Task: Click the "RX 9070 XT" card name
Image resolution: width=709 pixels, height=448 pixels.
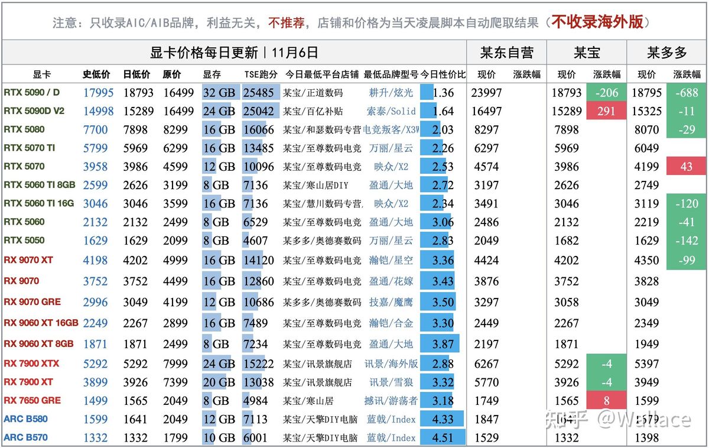Action: point(28,259)
